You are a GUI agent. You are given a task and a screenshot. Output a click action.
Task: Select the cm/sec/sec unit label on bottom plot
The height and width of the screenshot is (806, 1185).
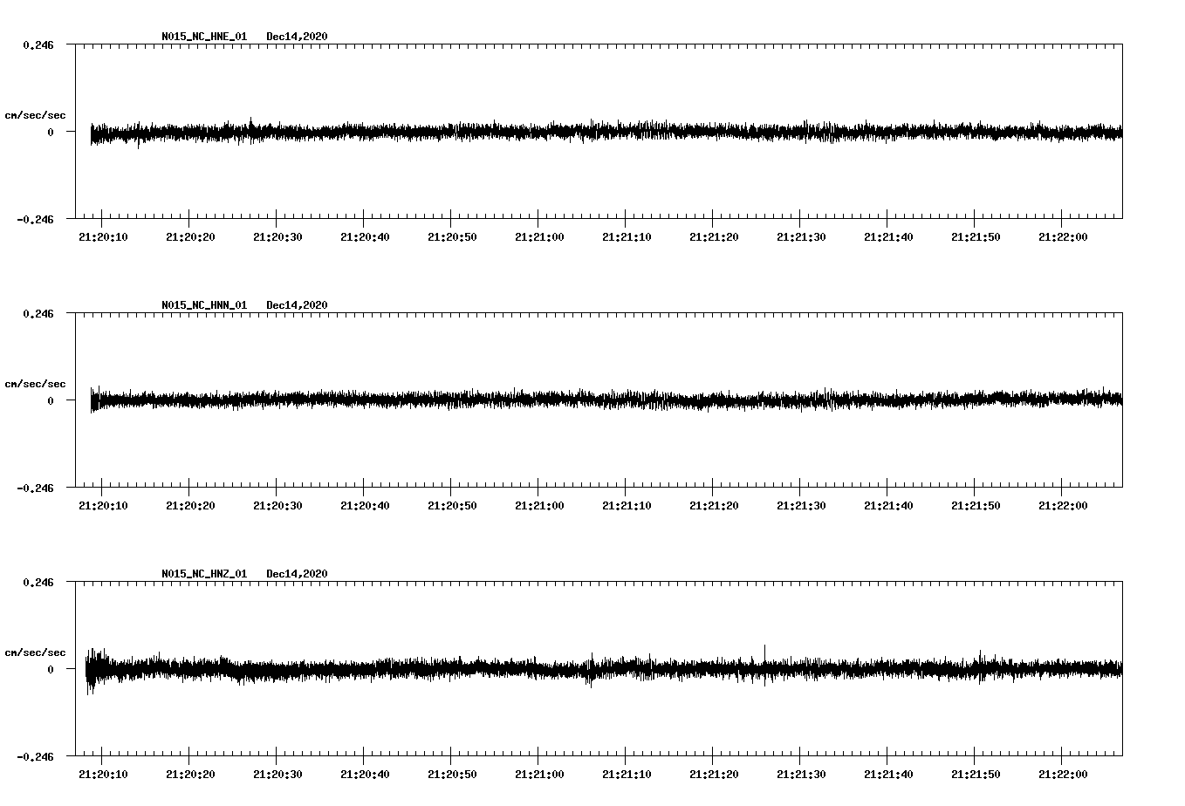(36, 651)
